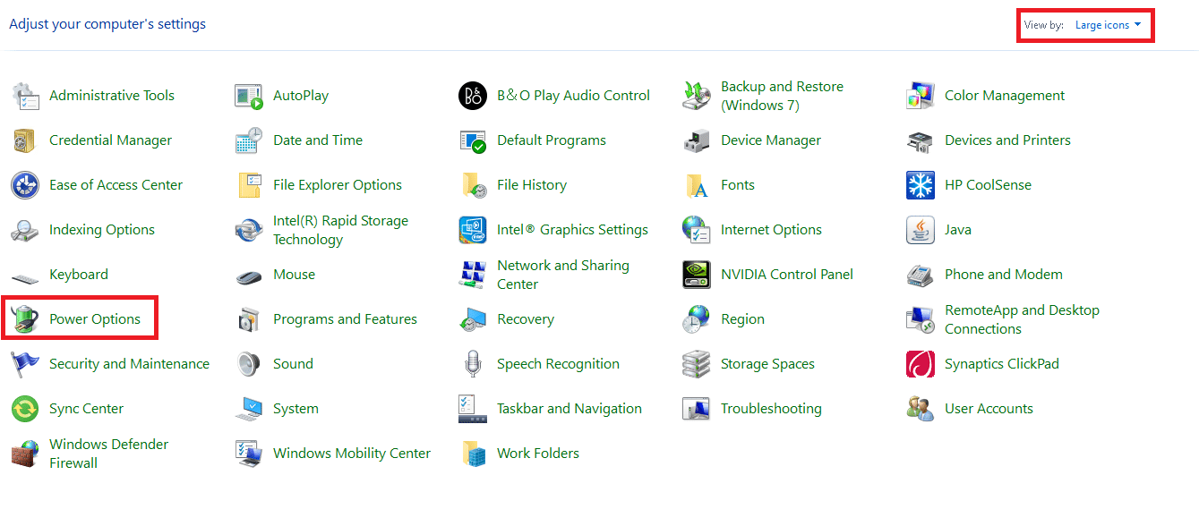This screenshot has height=509, width=1199.
Task: Click the Sync Center green icon
Action: 25,409
